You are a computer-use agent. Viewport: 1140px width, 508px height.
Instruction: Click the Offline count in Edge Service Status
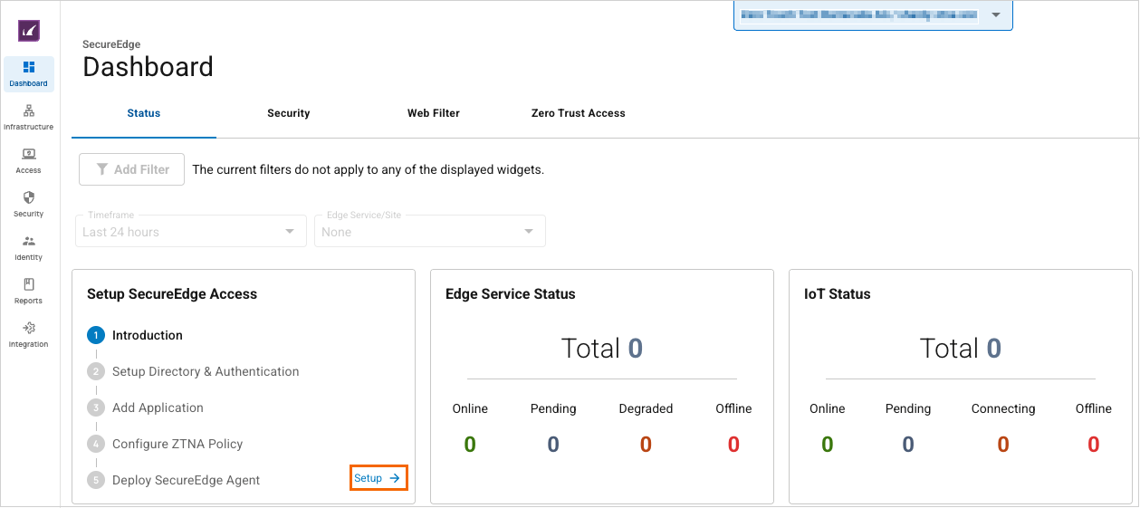pos(733,445)
